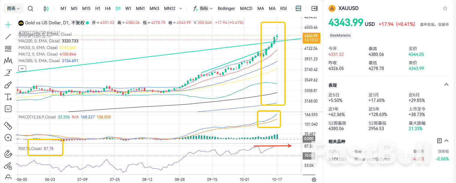
Task: Expand the MN12 timeframe dropdown
Action: (x=181, y=8)
